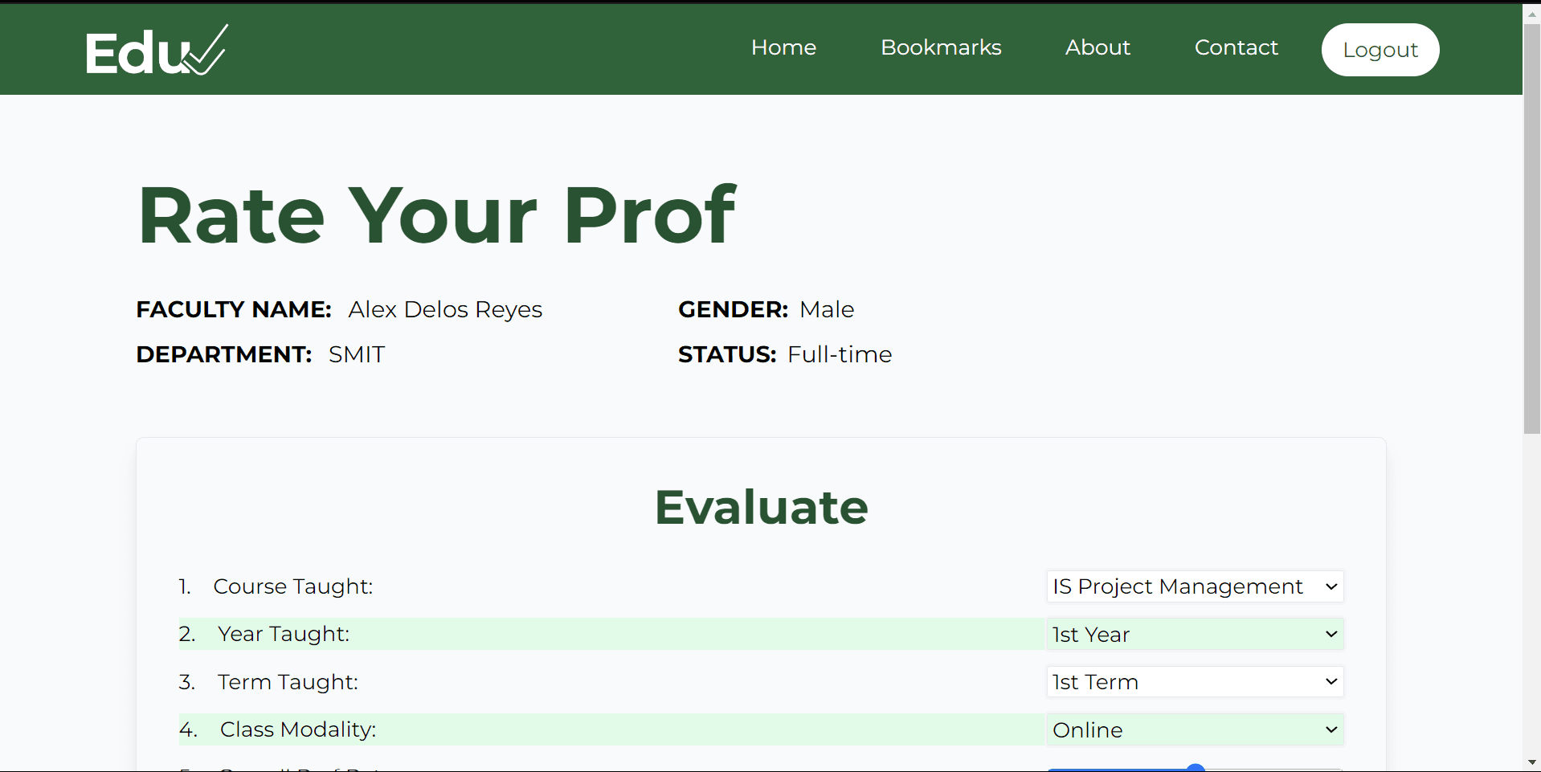Image resolution: width=1541 pixels, height=772 pixels.
Task: Click the chevron on the Class Modality dropdown
Action: coord(1330,729)
